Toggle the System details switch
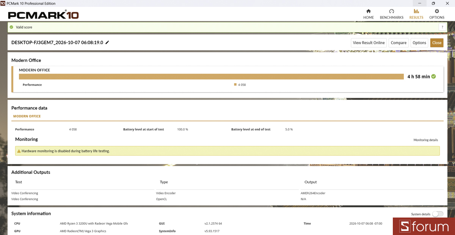 tap(438, 214)
